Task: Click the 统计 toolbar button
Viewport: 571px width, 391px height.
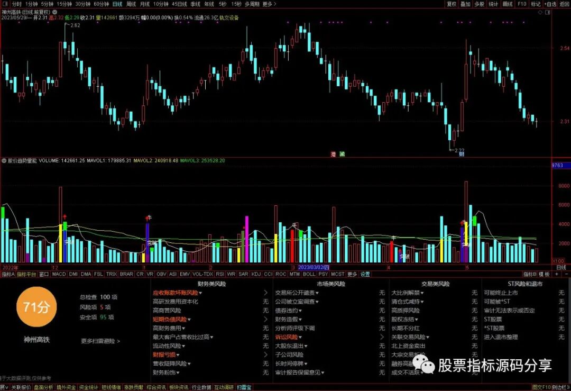Action: coord(493,4)
